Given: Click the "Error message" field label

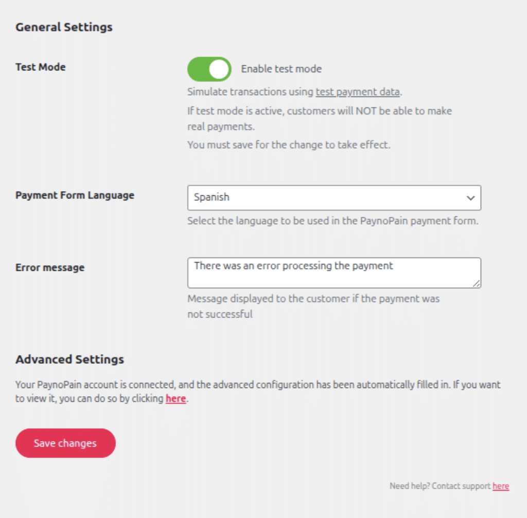Looking at the screenshot, I should [x=50, y=268].
